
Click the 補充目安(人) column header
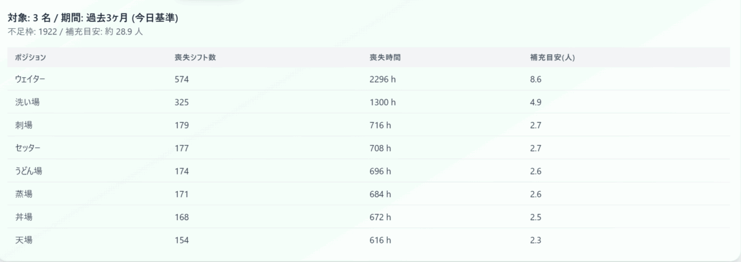(x=553, y=57)
